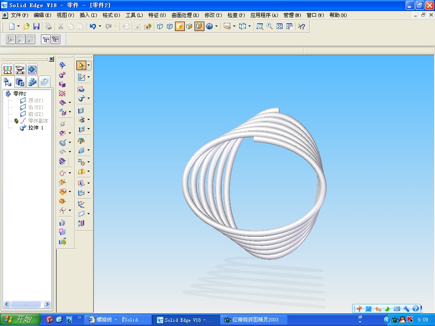The height and width of the screenshot is (326, 435).
Task: Select the Round edge tool
Action: [81, 150]
